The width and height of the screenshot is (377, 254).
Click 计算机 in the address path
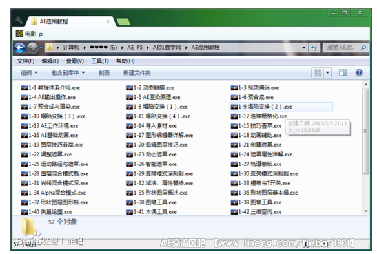pyautogui.click(x=71, y=47)
